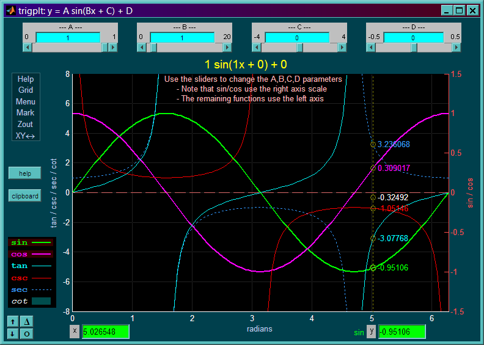
Task: Choose Zout in the menu box
Action: tap(25, 124)
